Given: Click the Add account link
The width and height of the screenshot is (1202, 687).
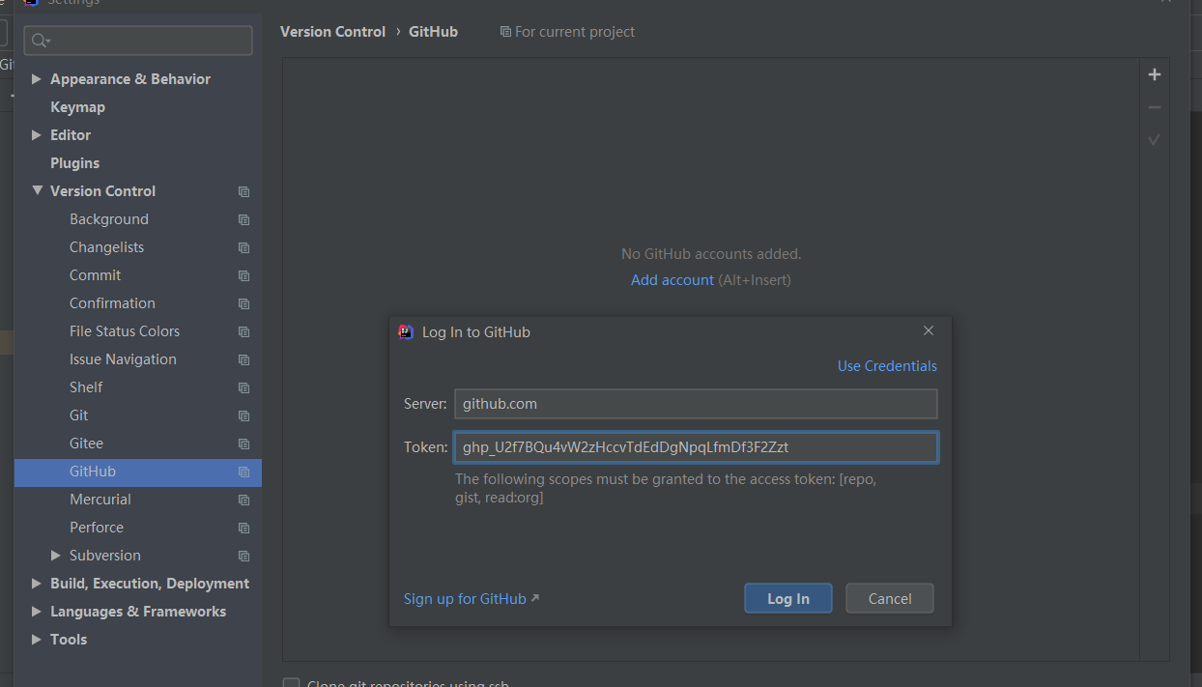Looking at the screenshot, I should (x=673, y=280).
